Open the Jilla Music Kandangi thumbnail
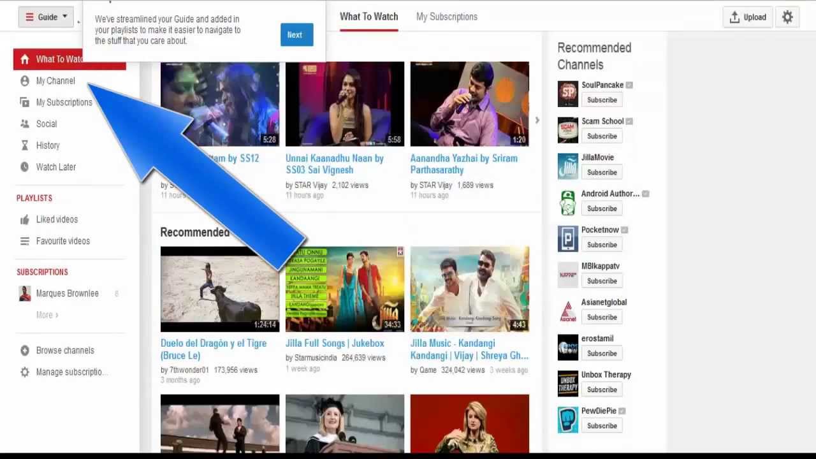816x459 pixels. [x=470, y=289]
